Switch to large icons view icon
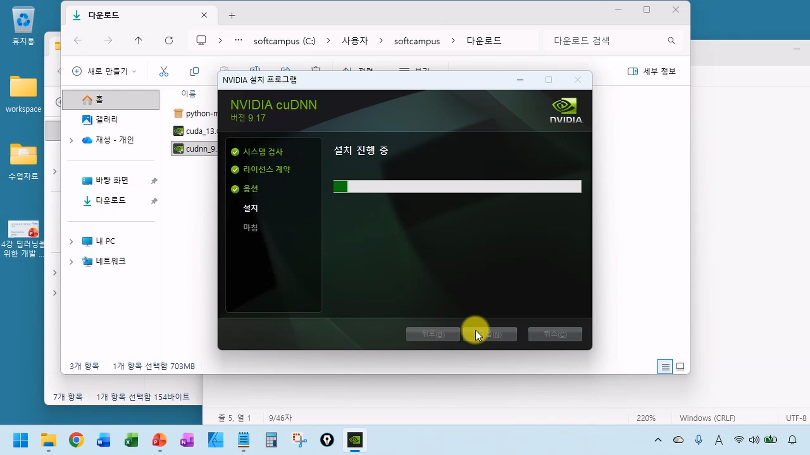The height and width of the screenshot is (455, 810). coord(680,367)
